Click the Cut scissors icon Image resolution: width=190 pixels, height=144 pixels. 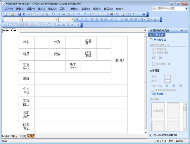pyautogui.click(x=59, y=14)
